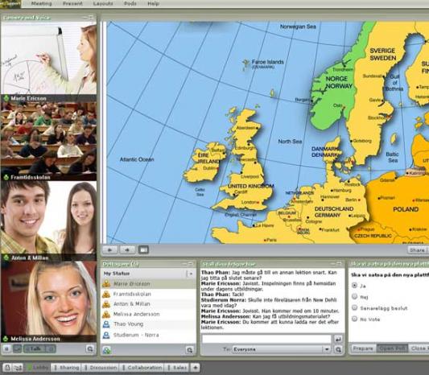Click host icon next to Marie Ericson row
Viewport: 429px width, 375px height.
(x=106, y=283)
